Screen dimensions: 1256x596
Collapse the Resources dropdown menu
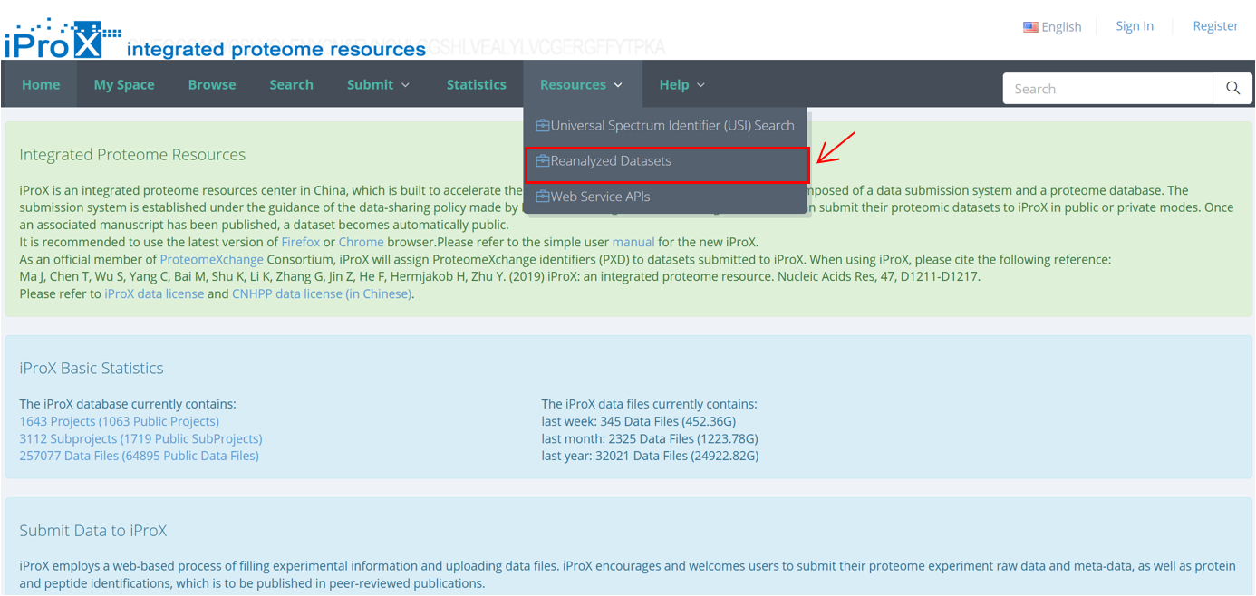click(582, 84)
